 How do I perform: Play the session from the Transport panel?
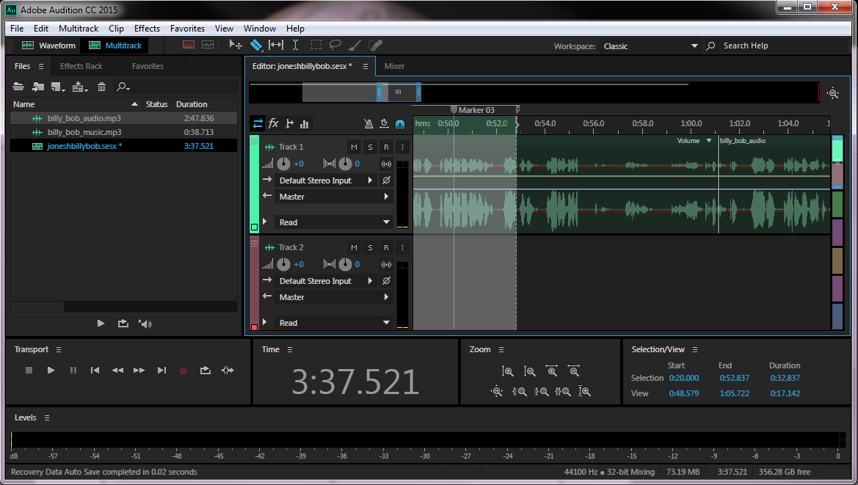(x=51, y=371)
